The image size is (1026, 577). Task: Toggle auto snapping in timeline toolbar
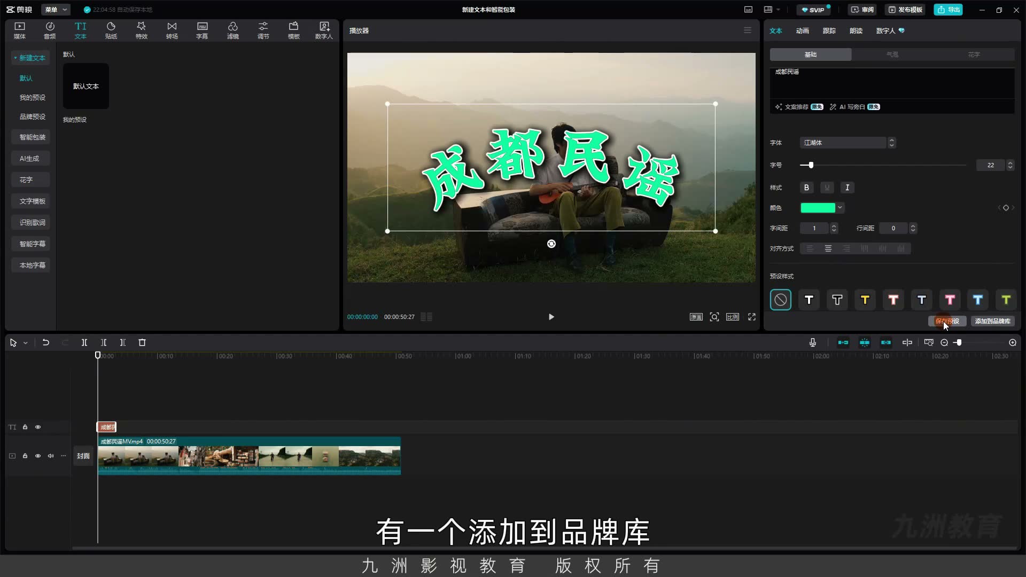pos(865,342)
